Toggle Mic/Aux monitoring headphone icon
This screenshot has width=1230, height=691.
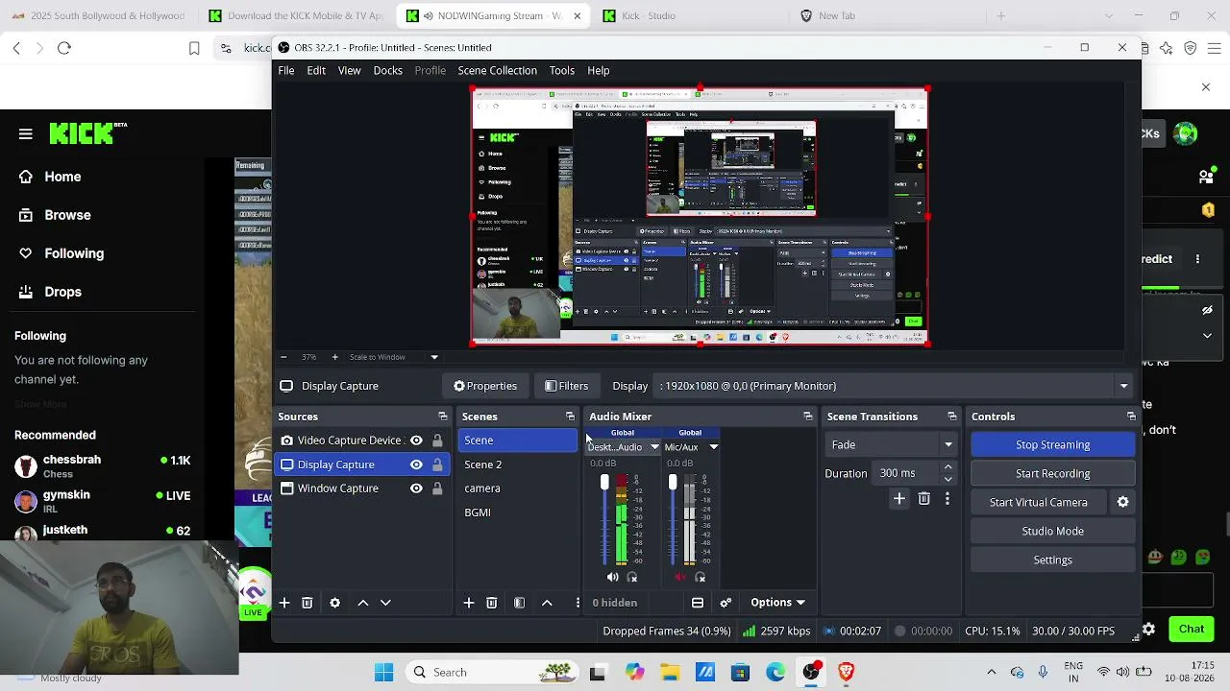pyautogui.click(x=700, y=577)
